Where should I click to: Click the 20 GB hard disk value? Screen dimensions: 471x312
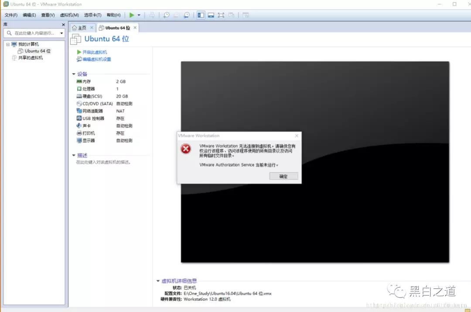pos(122,96)
